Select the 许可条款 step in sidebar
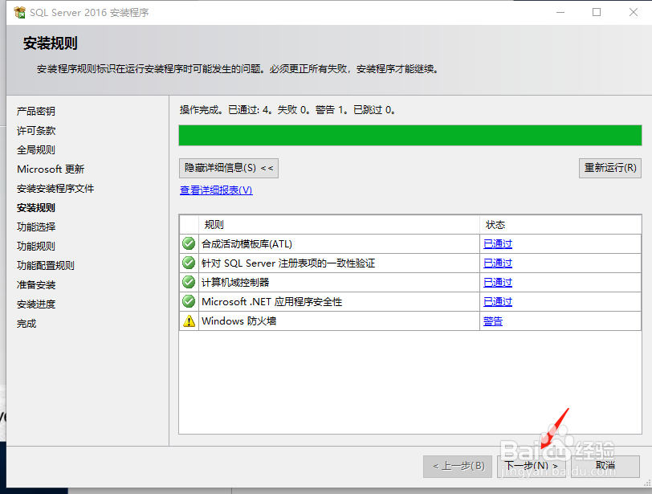The width and height of the screenshot is (652, 494). (x=36, y=131)
